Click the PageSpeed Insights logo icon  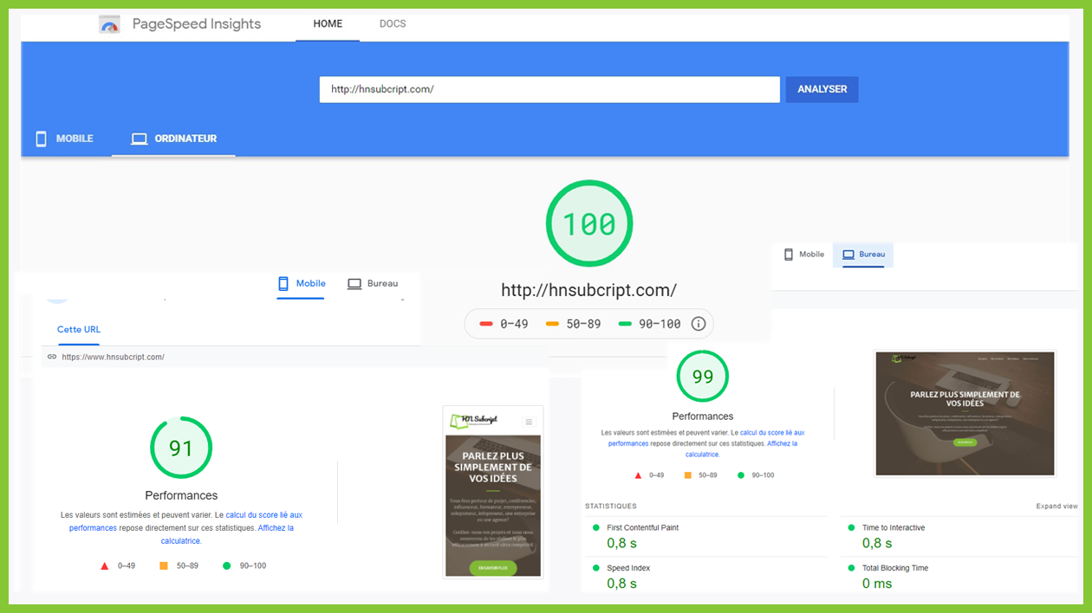click(x=109, y=24)
